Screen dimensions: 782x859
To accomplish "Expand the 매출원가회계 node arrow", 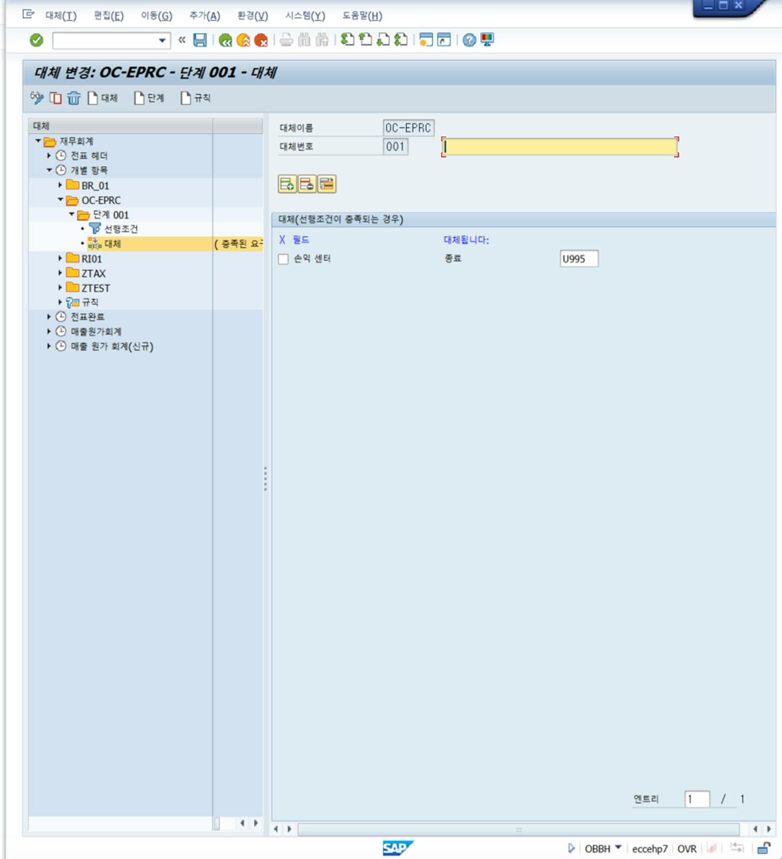I will pos(49,331).
